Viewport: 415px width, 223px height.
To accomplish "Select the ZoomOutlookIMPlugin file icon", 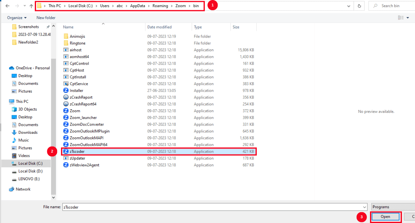I will tap(66, 131).
